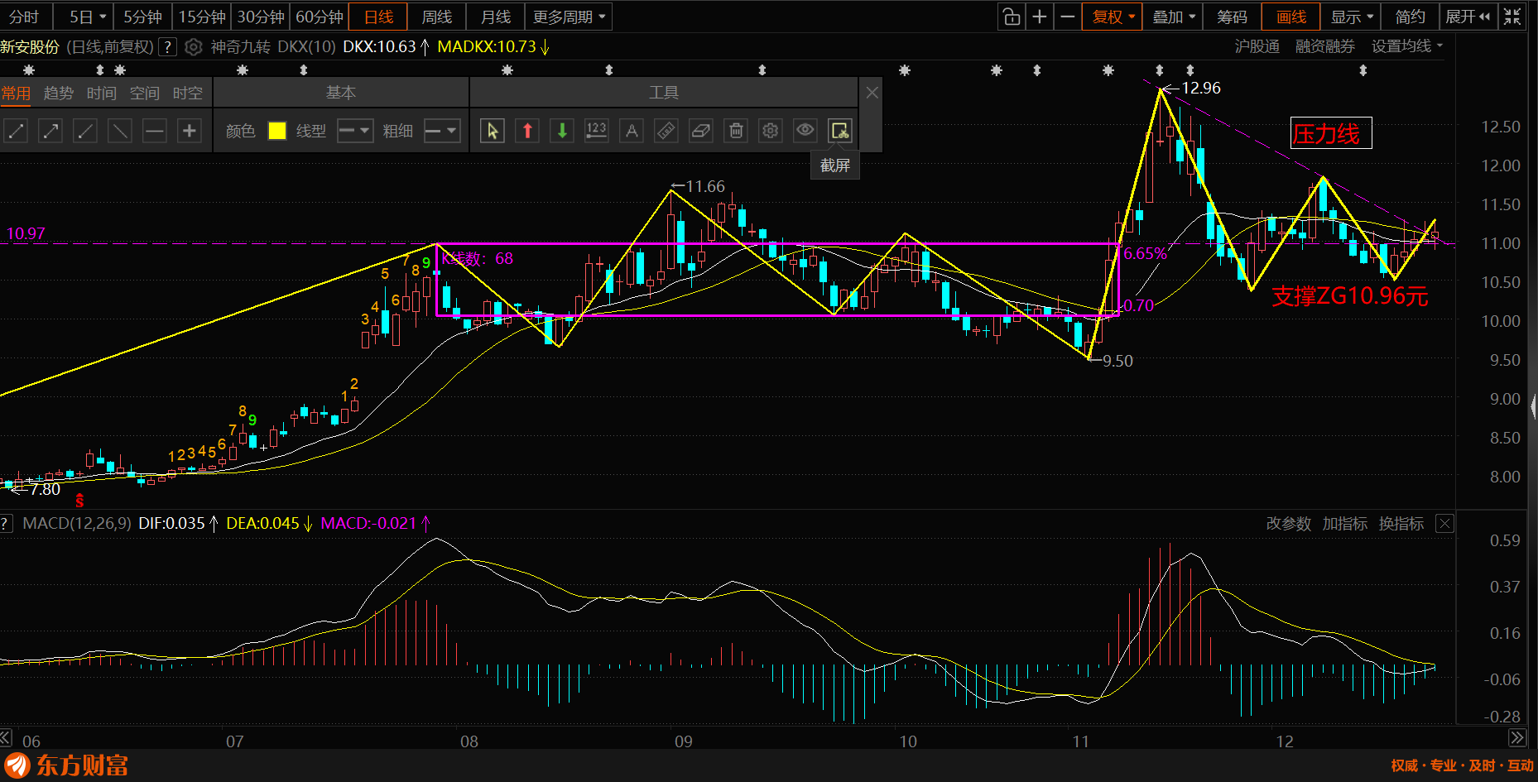Screen dimensions: 1538x782
Task: Click the 改参数 modify parameters link
Action: click(1288, 524)
